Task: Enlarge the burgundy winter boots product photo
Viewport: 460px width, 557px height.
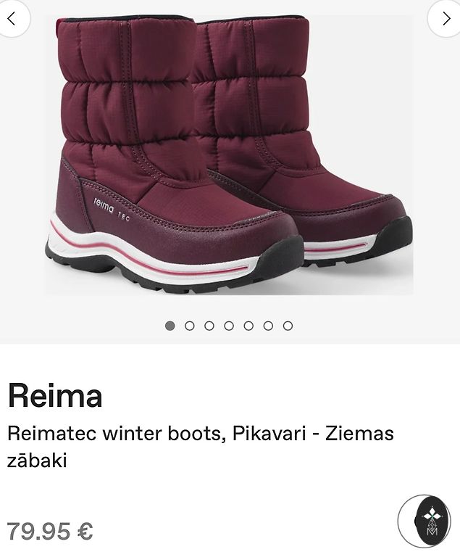Action: click(230, 155)
